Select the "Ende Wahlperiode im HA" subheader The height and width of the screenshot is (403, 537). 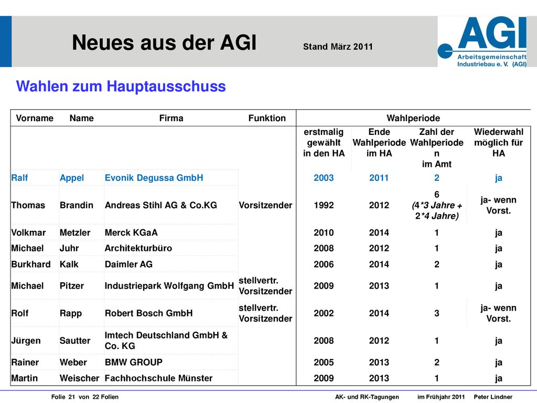[x=379, y=143]
